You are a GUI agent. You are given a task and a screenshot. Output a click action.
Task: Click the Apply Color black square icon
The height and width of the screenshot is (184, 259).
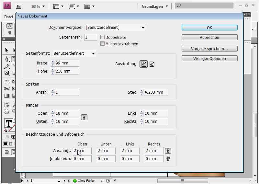6,144
